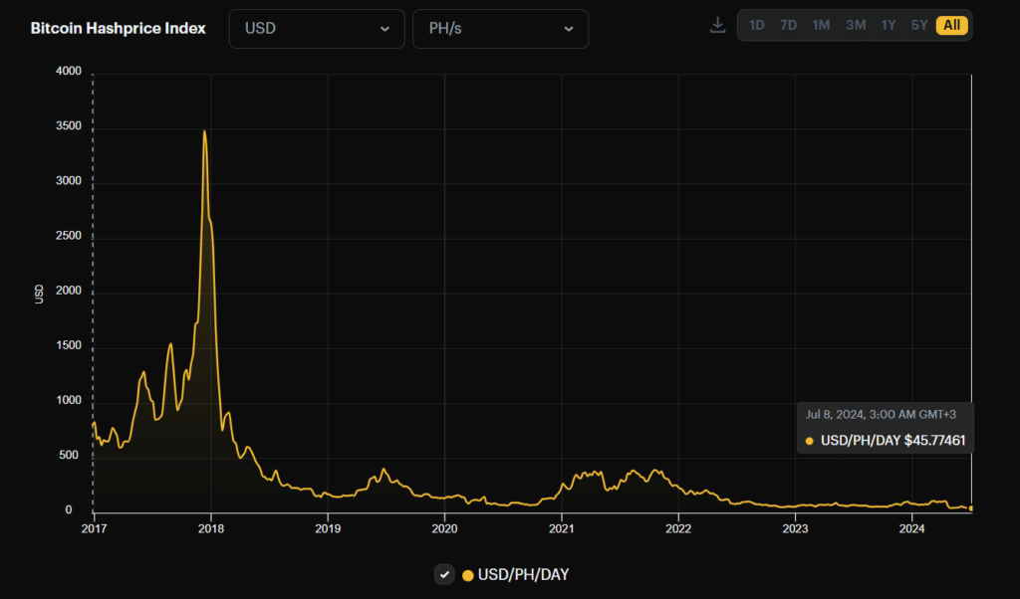The image size is (1020, 599).
Task: Select the All time range
Action: [951, 25]
